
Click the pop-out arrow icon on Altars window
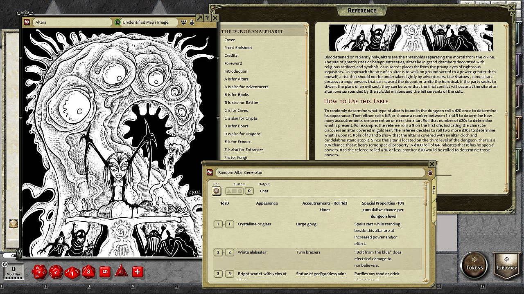pos(199,18)
